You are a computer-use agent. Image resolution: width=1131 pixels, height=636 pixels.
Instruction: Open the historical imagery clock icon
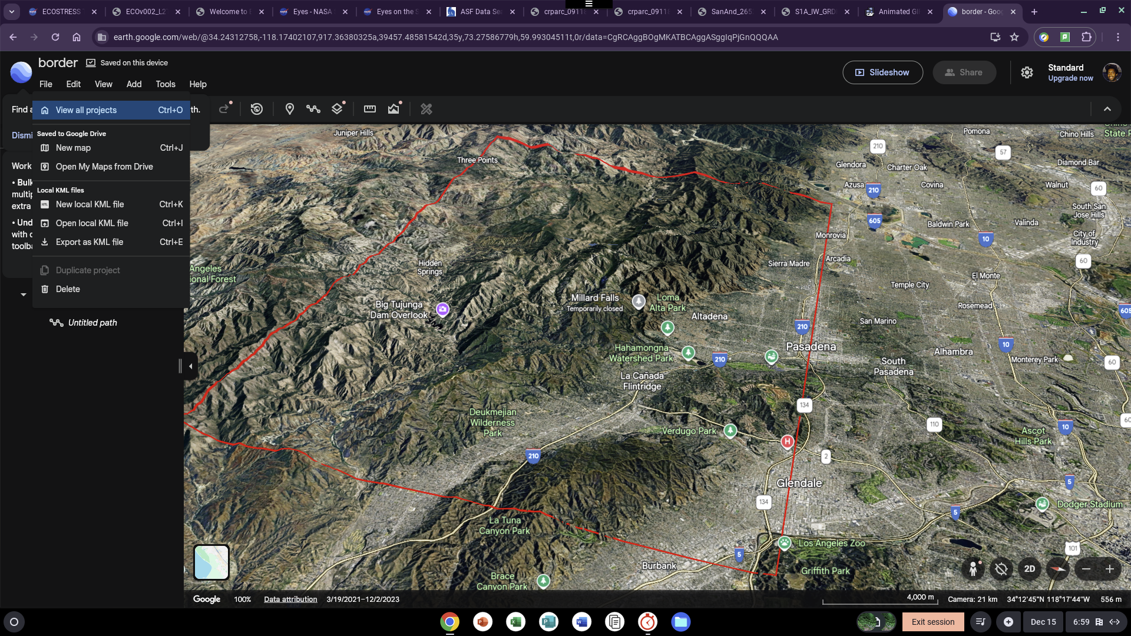point(257,109)
